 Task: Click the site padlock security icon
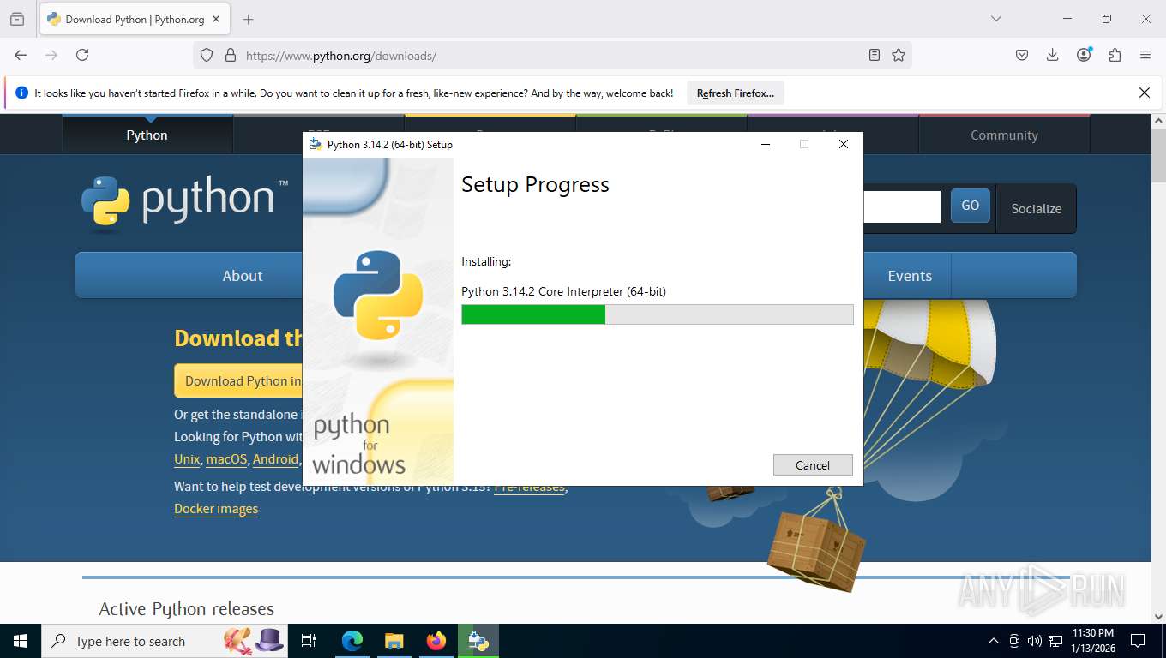[x=230, y=55]
